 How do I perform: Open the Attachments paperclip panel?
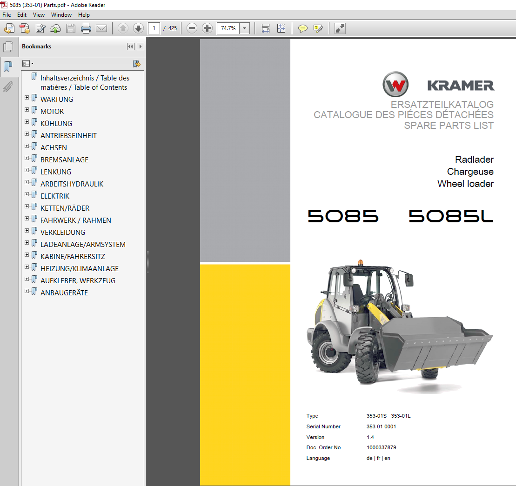(x=7, y=87)
